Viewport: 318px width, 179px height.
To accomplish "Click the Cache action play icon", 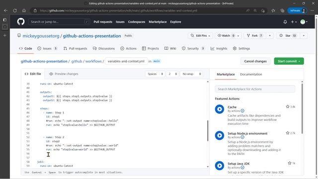I will [220, 109].
